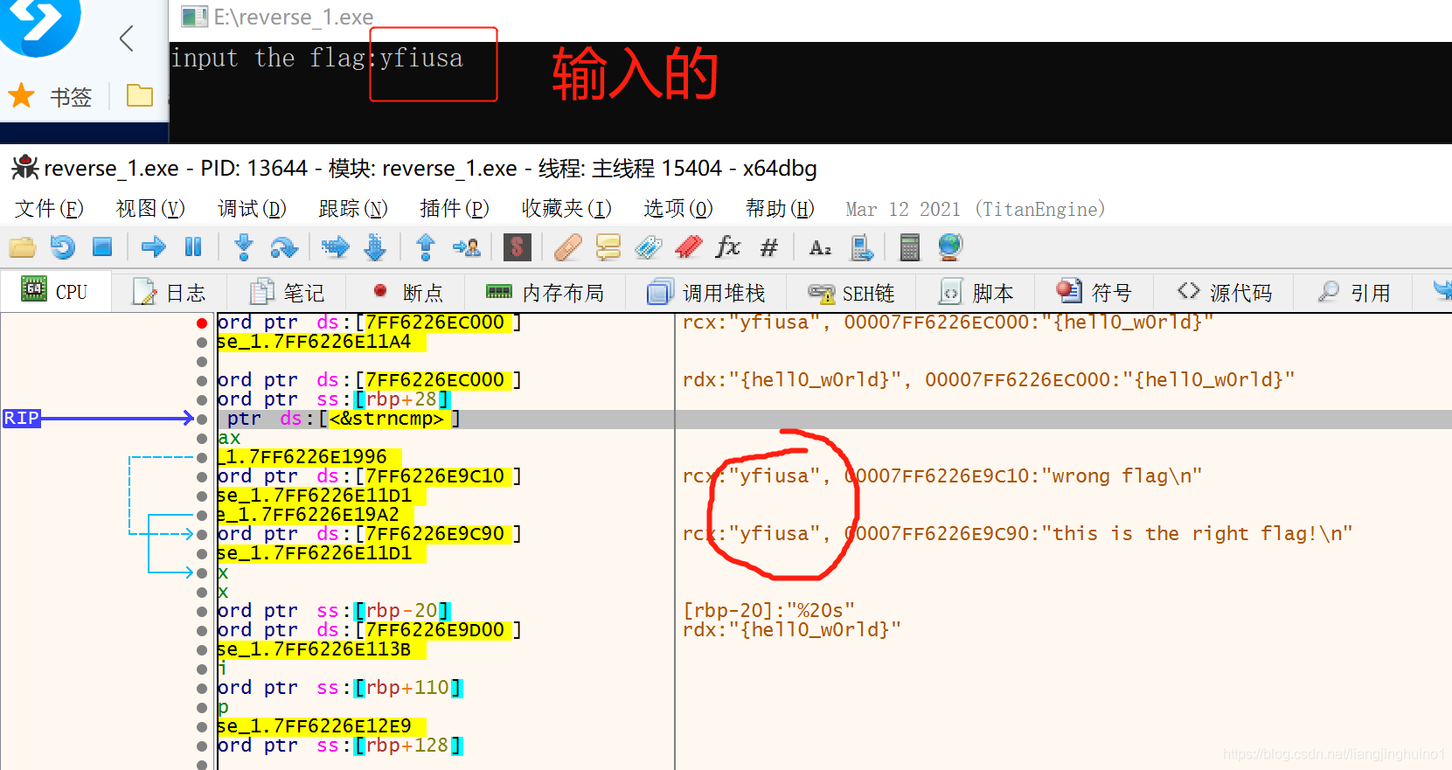Viewport: 1452px width, 770px height.
Task: Open the Labels tag icon
Action: pos(648,247)
